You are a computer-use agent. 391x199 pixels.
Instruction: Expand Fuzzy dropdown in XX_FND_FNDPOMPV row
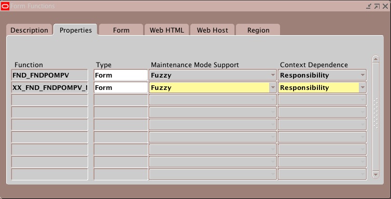[273, 87]
